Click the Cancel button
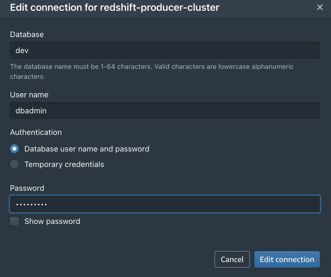 (232, 259)
